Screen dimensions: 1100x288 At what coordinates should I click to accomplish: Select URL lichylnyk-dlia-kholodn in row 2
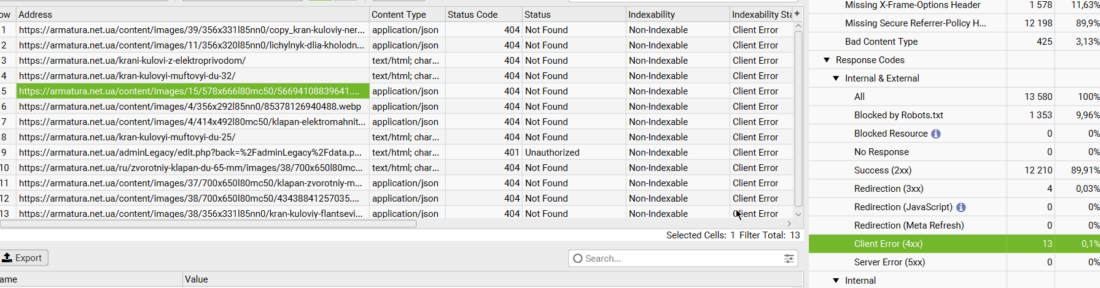tap(192, 45)
